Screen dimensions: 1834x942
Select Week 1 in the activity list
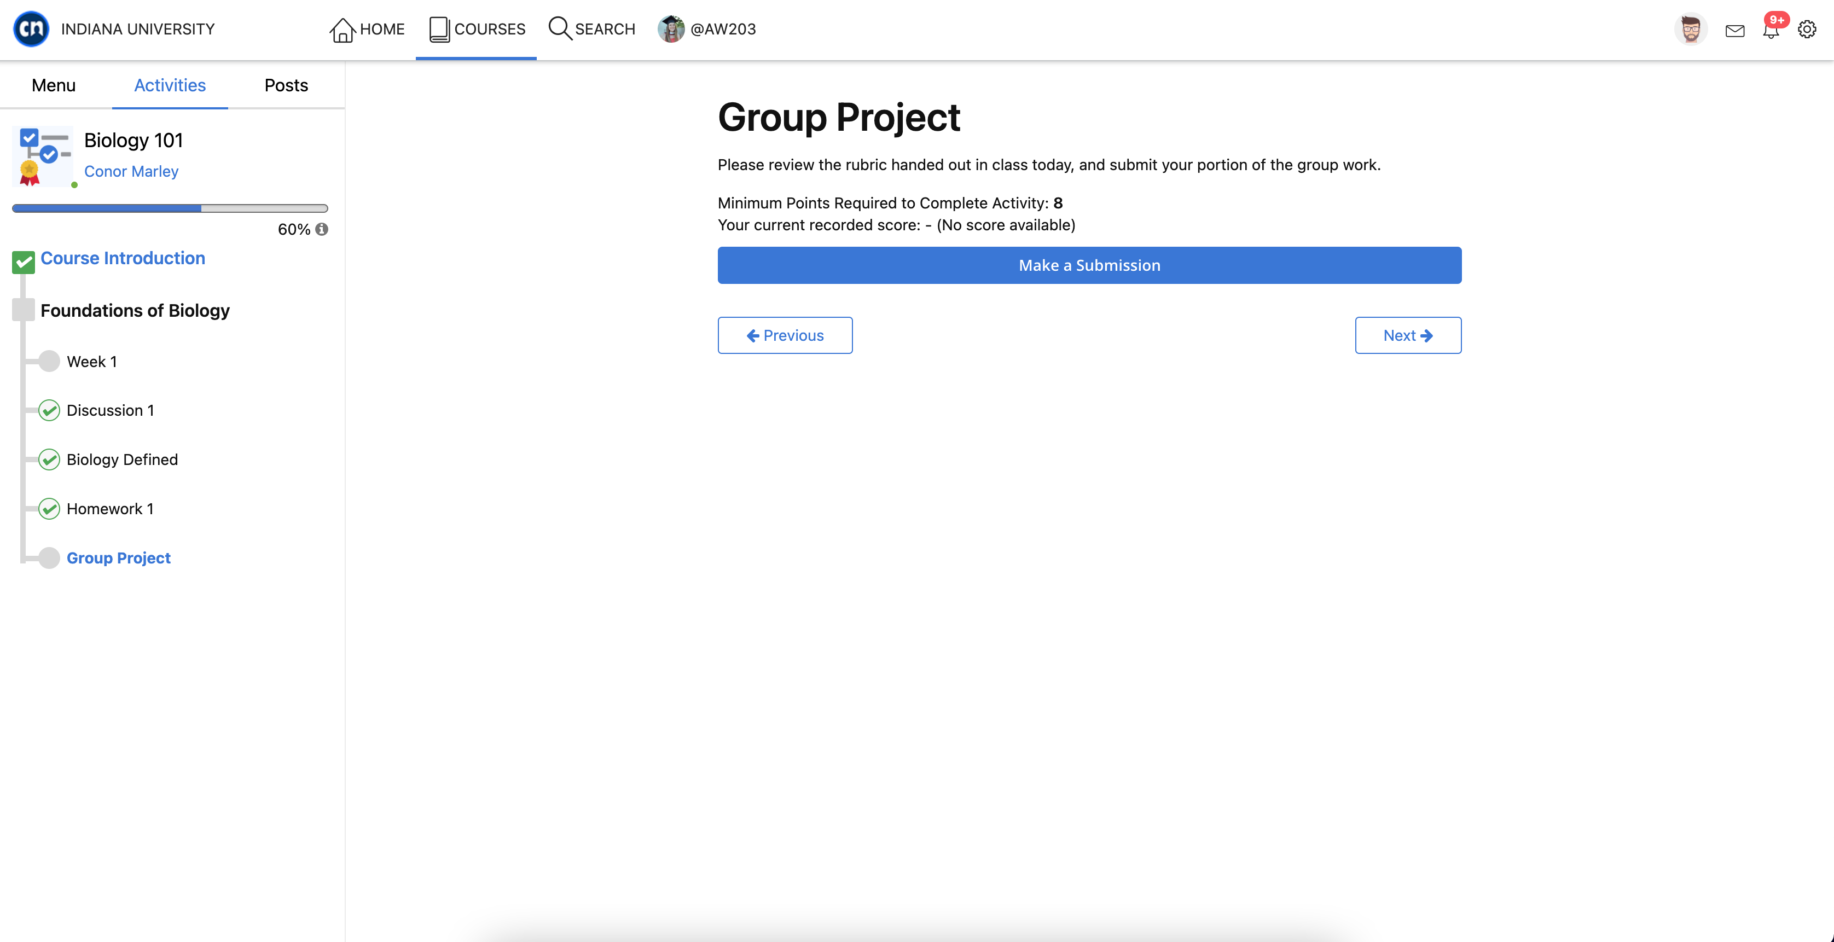pos(92,362)
